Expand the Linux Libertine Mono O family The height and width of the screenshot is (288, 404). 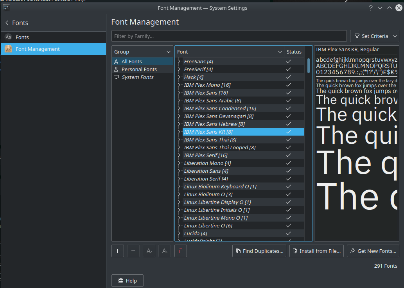point(179,218)
